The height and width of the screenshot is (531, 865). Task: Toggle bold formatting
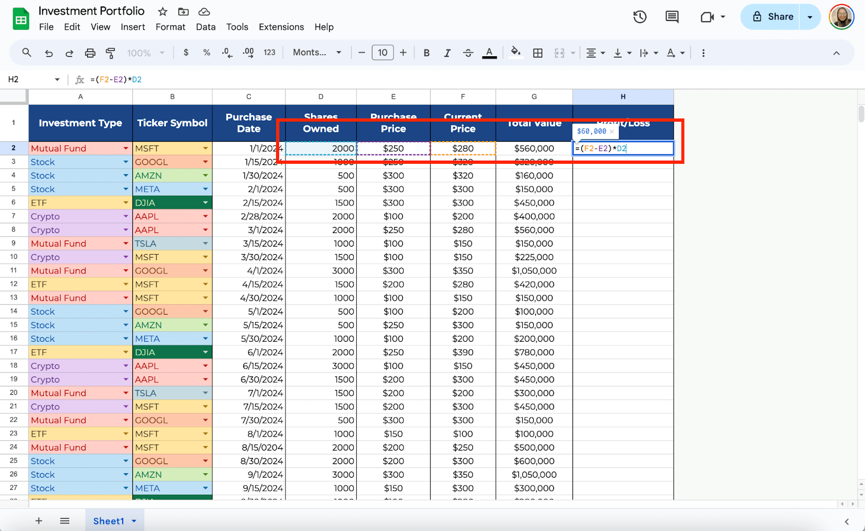pyautogui.click(x=427, y=53)
